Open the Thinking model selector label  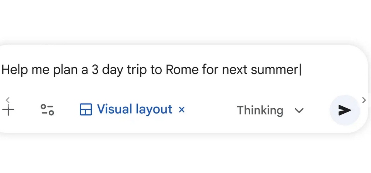[x=260, y=110]
